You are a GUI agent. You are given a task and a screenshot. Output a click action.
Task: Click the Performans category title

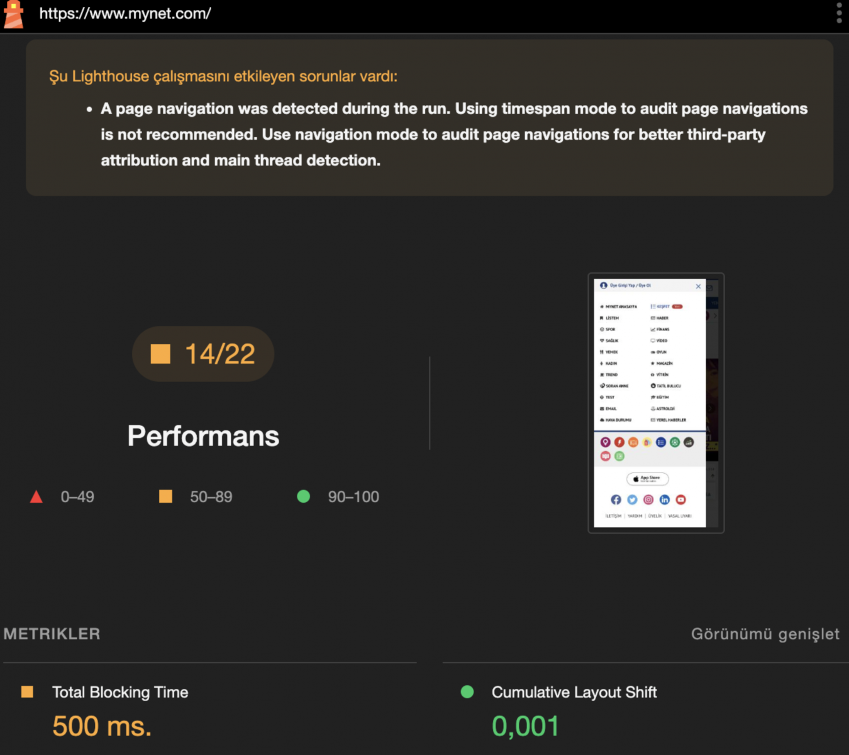point(203,436)
